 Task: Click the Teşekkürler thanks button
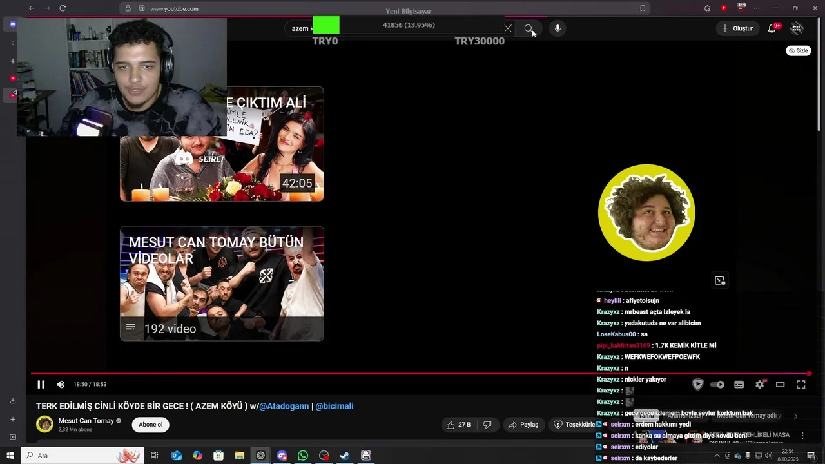tap(574, 425)
